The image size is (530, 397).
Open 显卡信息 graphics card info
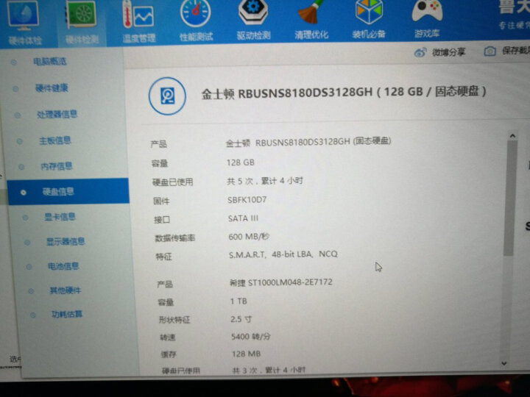pos(60,217)
